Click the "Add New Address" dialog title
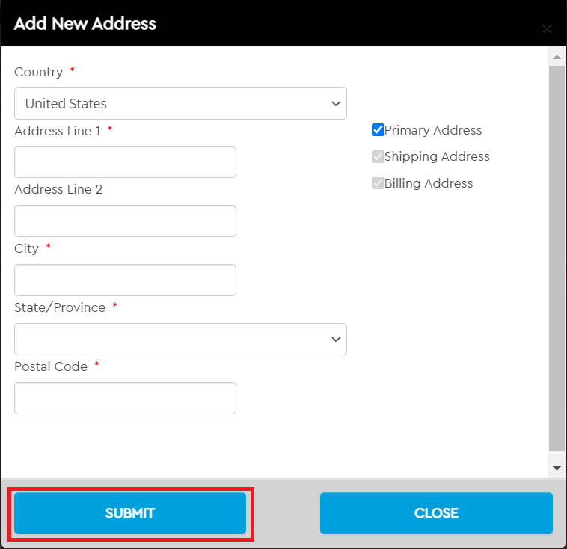The image size is (567, 549). click(85, 23)
